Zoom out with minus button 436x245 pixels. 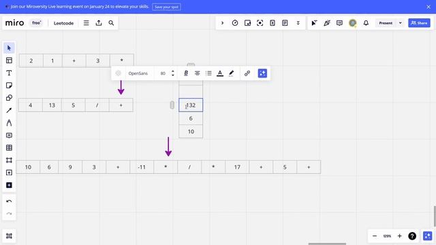(375, 236)
